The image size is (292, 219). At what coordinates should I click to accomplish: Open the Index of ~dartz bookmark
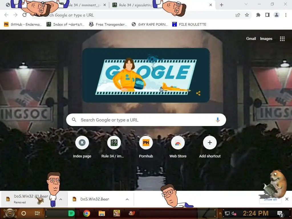[65, 25]
